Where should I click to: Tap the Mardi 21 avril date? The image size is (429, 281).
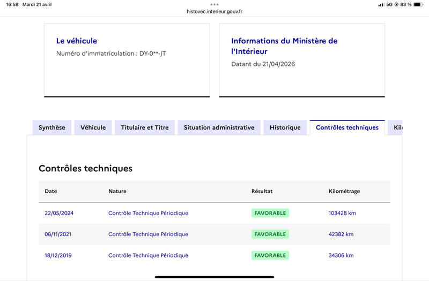(37, 4)
